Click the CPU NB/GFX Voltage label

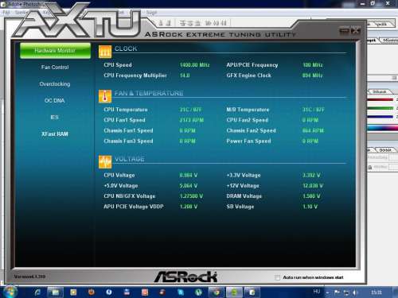pos(130,196)
